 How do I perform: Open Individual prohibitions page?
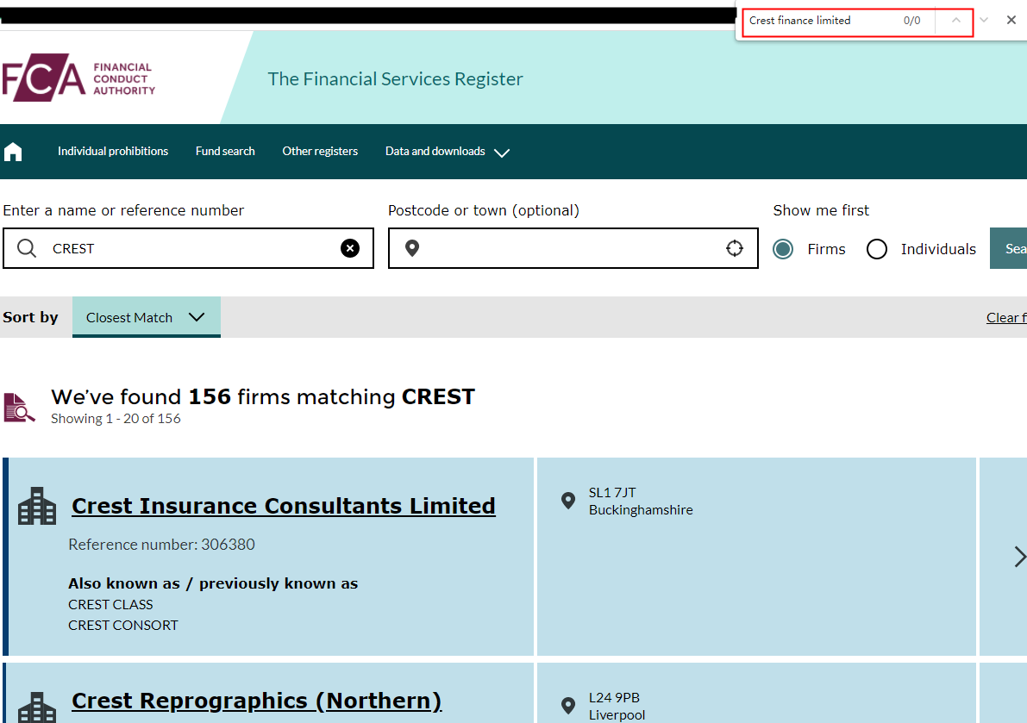(x=113, y=152)
